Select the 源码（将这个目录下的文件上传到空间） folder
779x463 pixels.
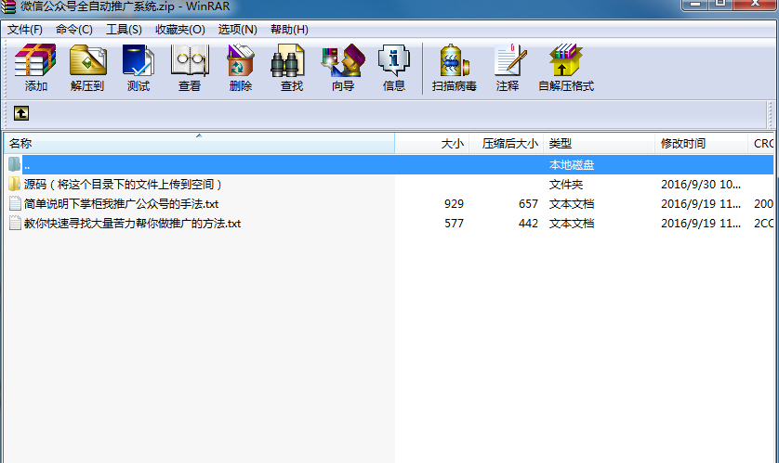click(122, 184)
